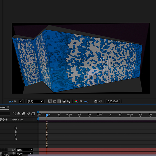Open the lower red layer's None parent dropdown
The width and height of the screenshot is (156, 156).
tap(24, 153)
